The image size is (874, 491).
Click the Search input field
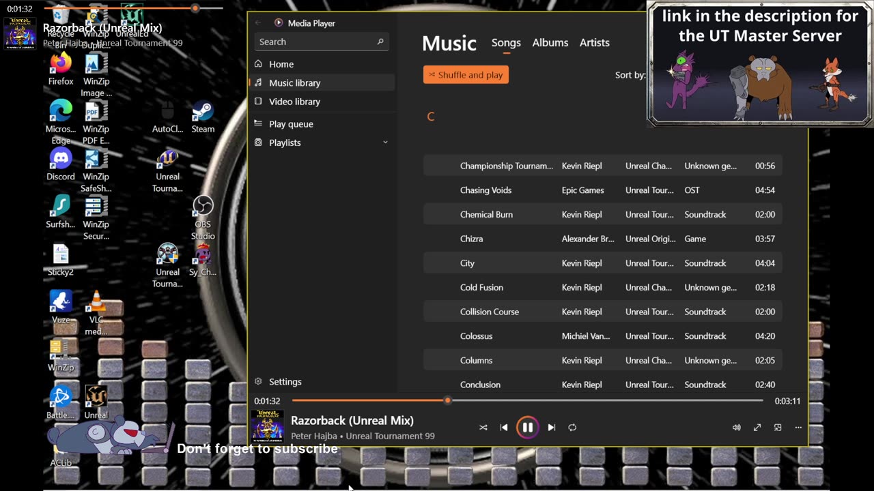click(x=322, y=42)
